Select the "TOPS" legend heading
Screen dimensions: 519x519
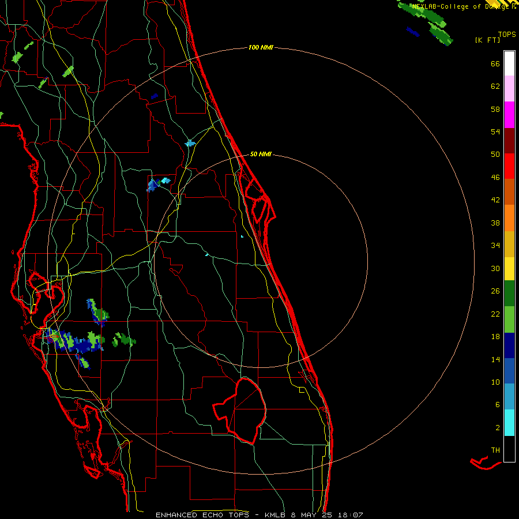tap(507, 34)
